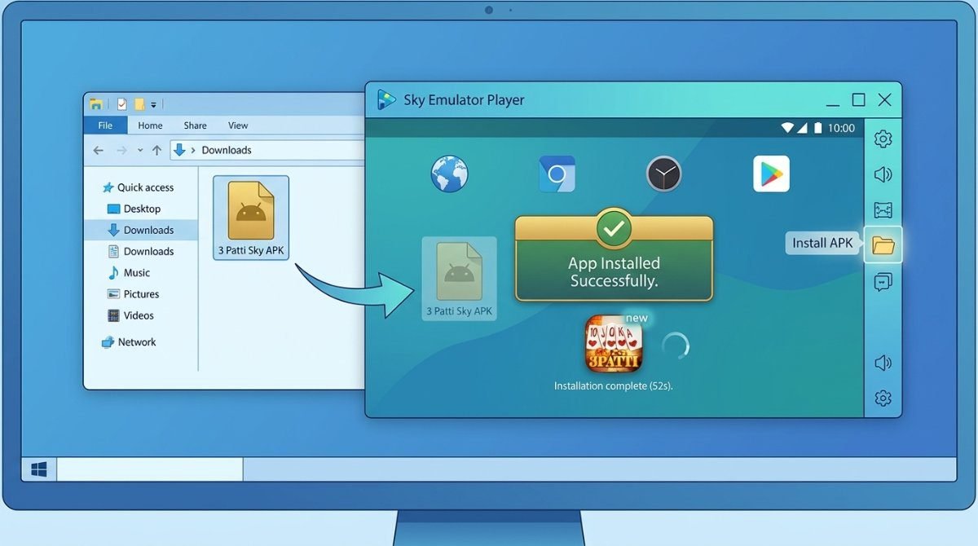The width and height of the screenshot is (978, 546).
Task: Go back in File Explorer
Action: coord(99,150)
